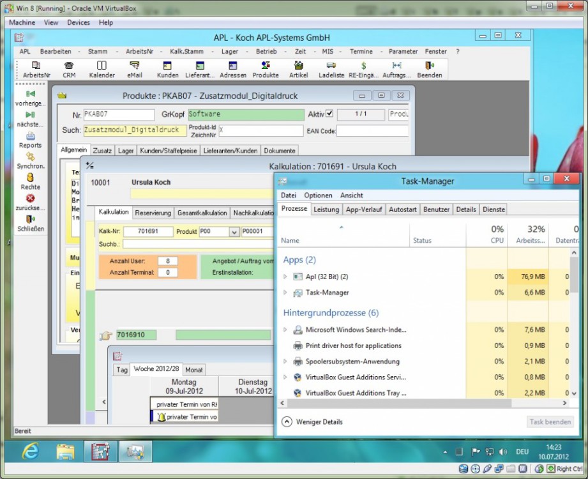Screen dimensions: 588x479
Task: Open the Datei menu in Task-Manager
Action: (289, 195)
